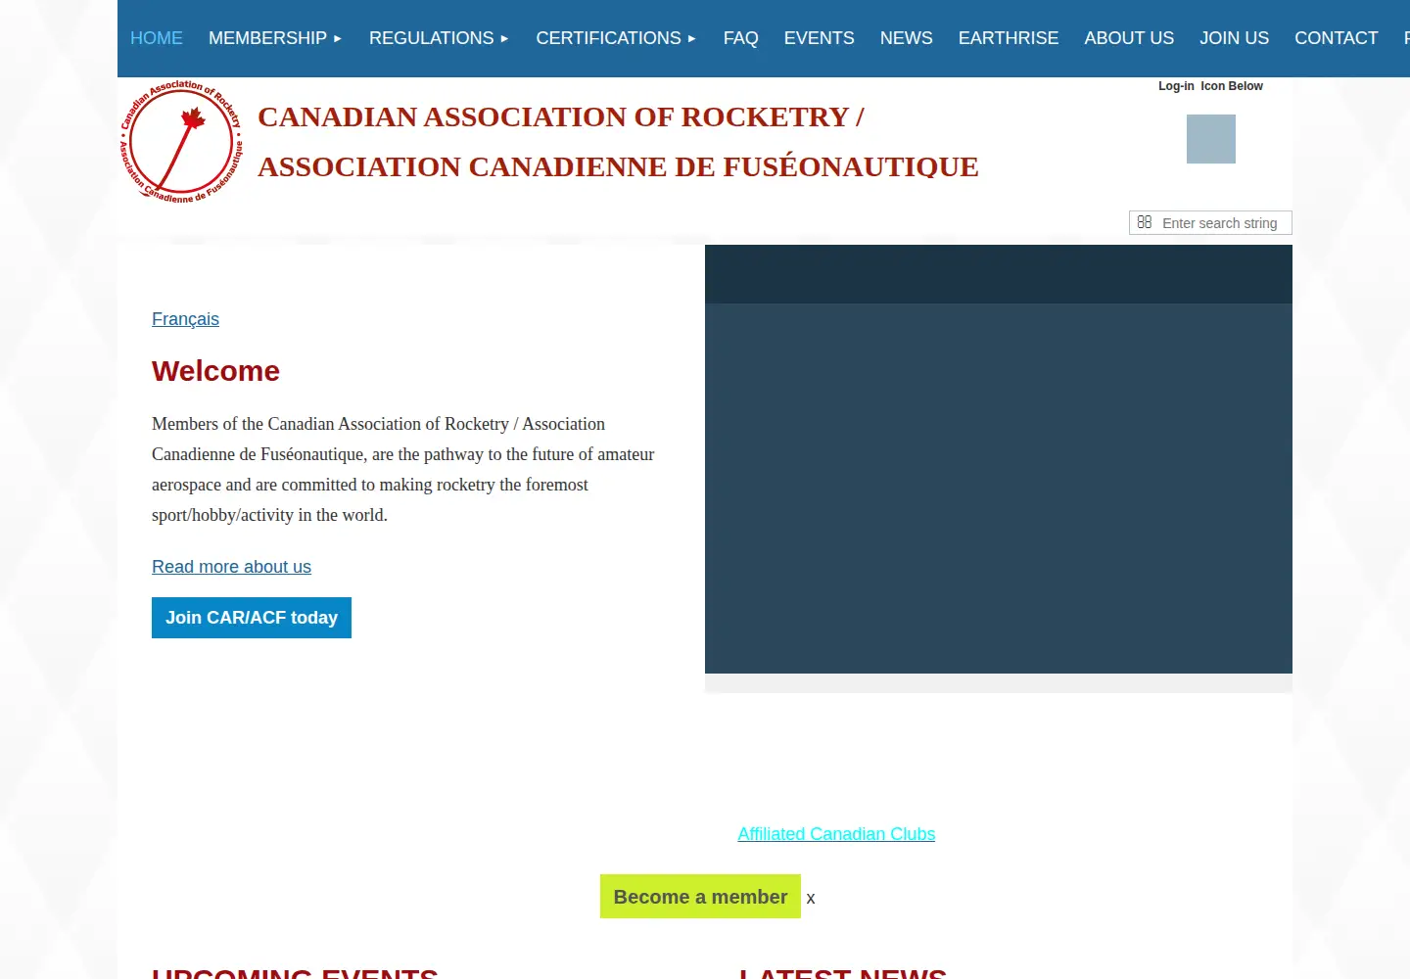Click the Log-in Icon Below label
1410x979 pixels.
(1210, 86)
